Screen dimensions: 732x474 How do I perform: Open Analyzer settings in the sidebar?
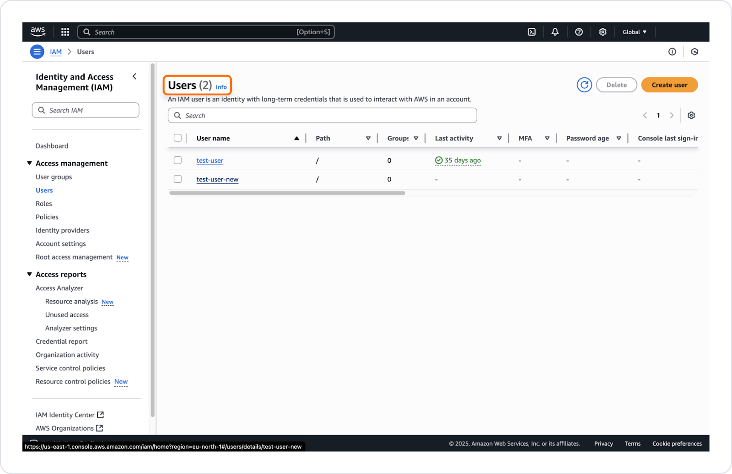point(71,328)
